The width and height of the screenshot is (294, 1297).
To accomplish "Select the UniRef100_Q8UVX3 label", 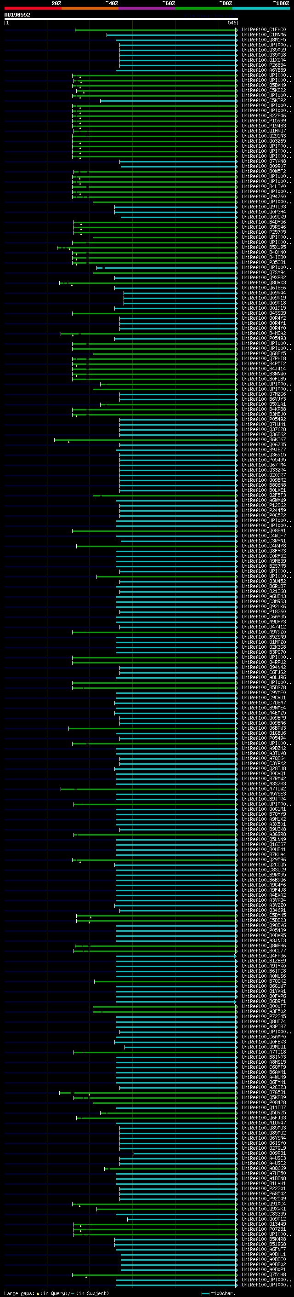I will pos(264,282).
